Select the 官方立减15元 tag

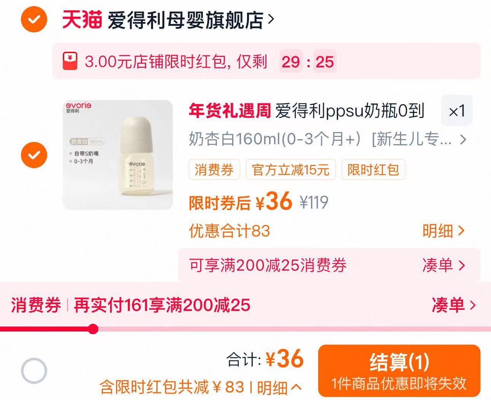point(291,169)
